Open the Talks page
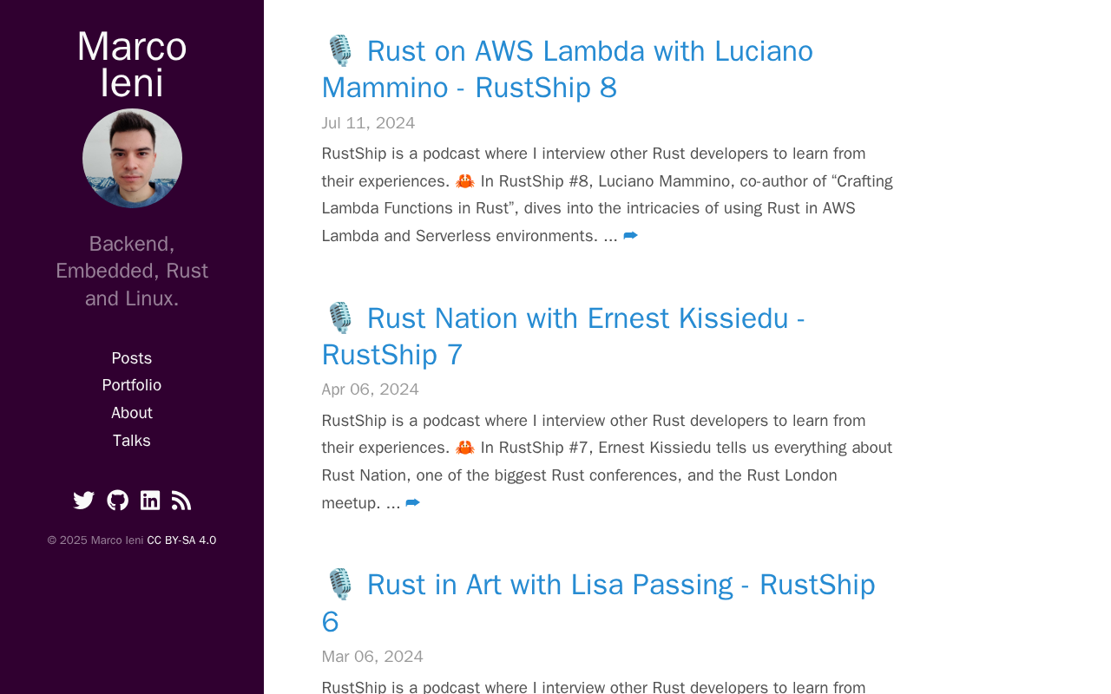 point(132,441)
